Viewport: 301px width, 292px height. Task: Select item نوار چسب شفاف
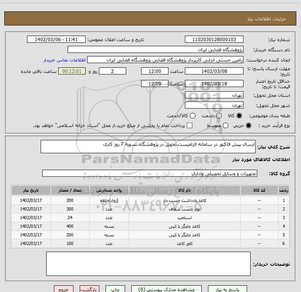(185, 209)
